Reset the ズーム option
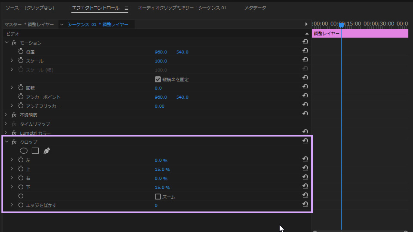The height and width of the screenshot is (232, 413). [305, 195]
